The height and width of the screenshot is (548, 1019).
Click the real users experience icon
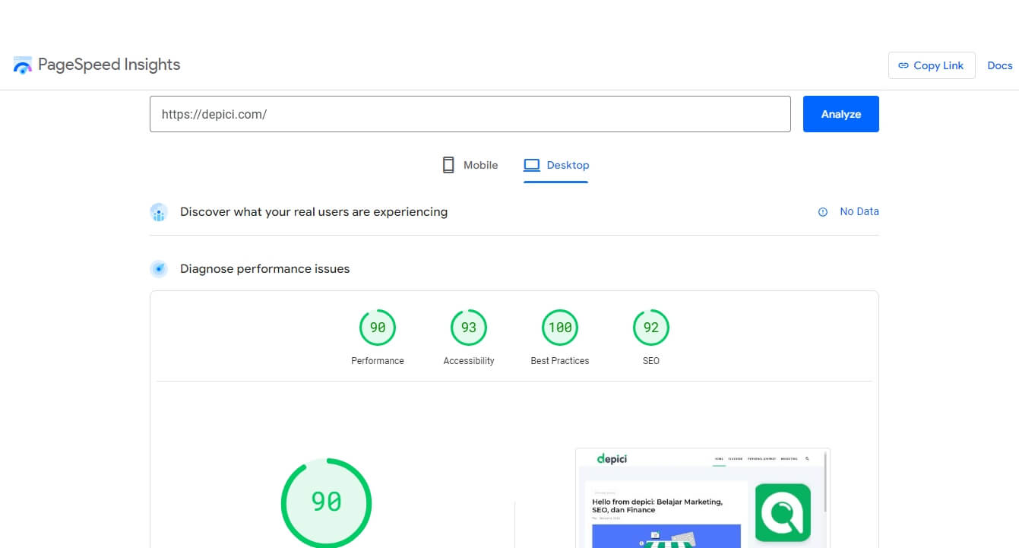(159, 212)
